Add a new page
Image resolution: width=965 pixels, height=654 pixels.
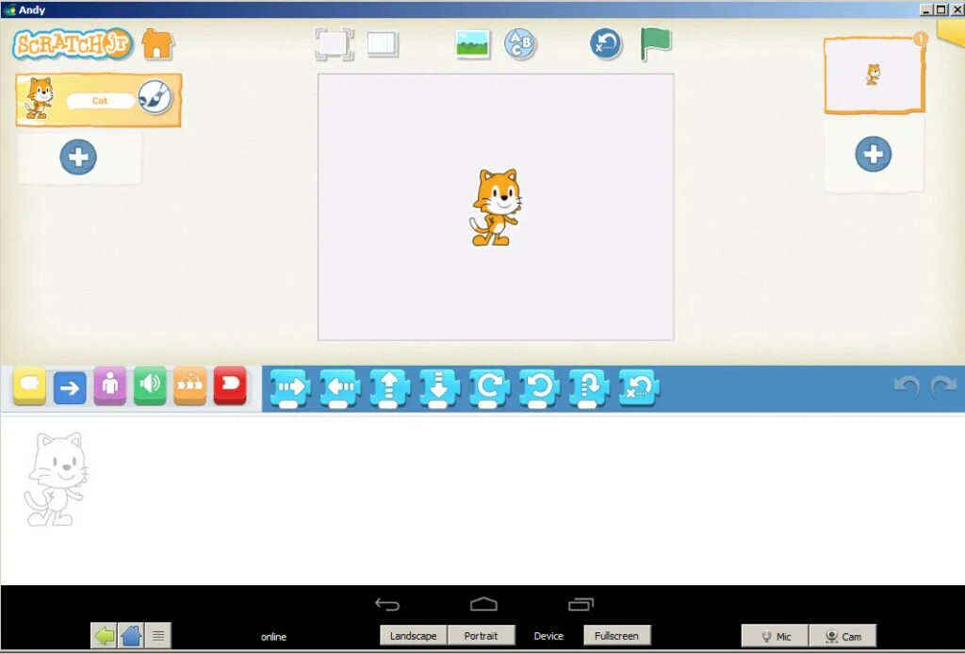[874, 154]
